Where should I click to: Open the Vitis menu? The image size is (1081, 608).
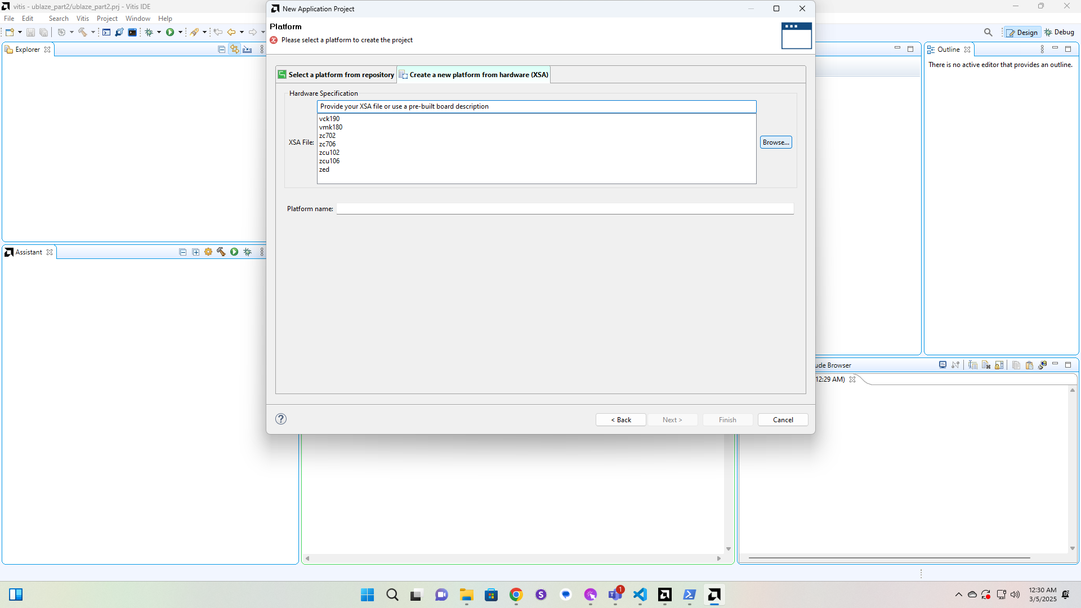(82, 19)
